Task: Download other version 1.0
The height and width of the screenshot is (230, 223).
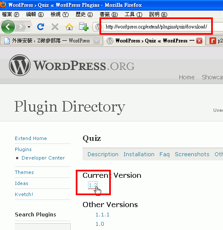Action: [x=100, y=224]
